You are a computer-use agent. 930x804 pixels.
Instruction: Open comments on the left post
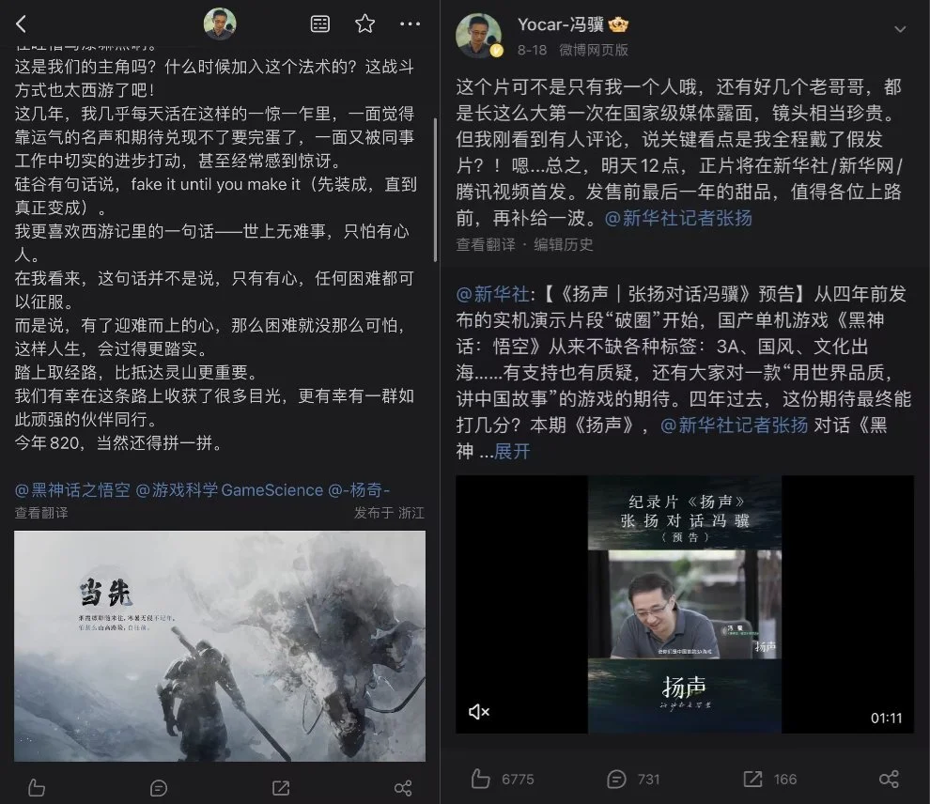[159, 788]
